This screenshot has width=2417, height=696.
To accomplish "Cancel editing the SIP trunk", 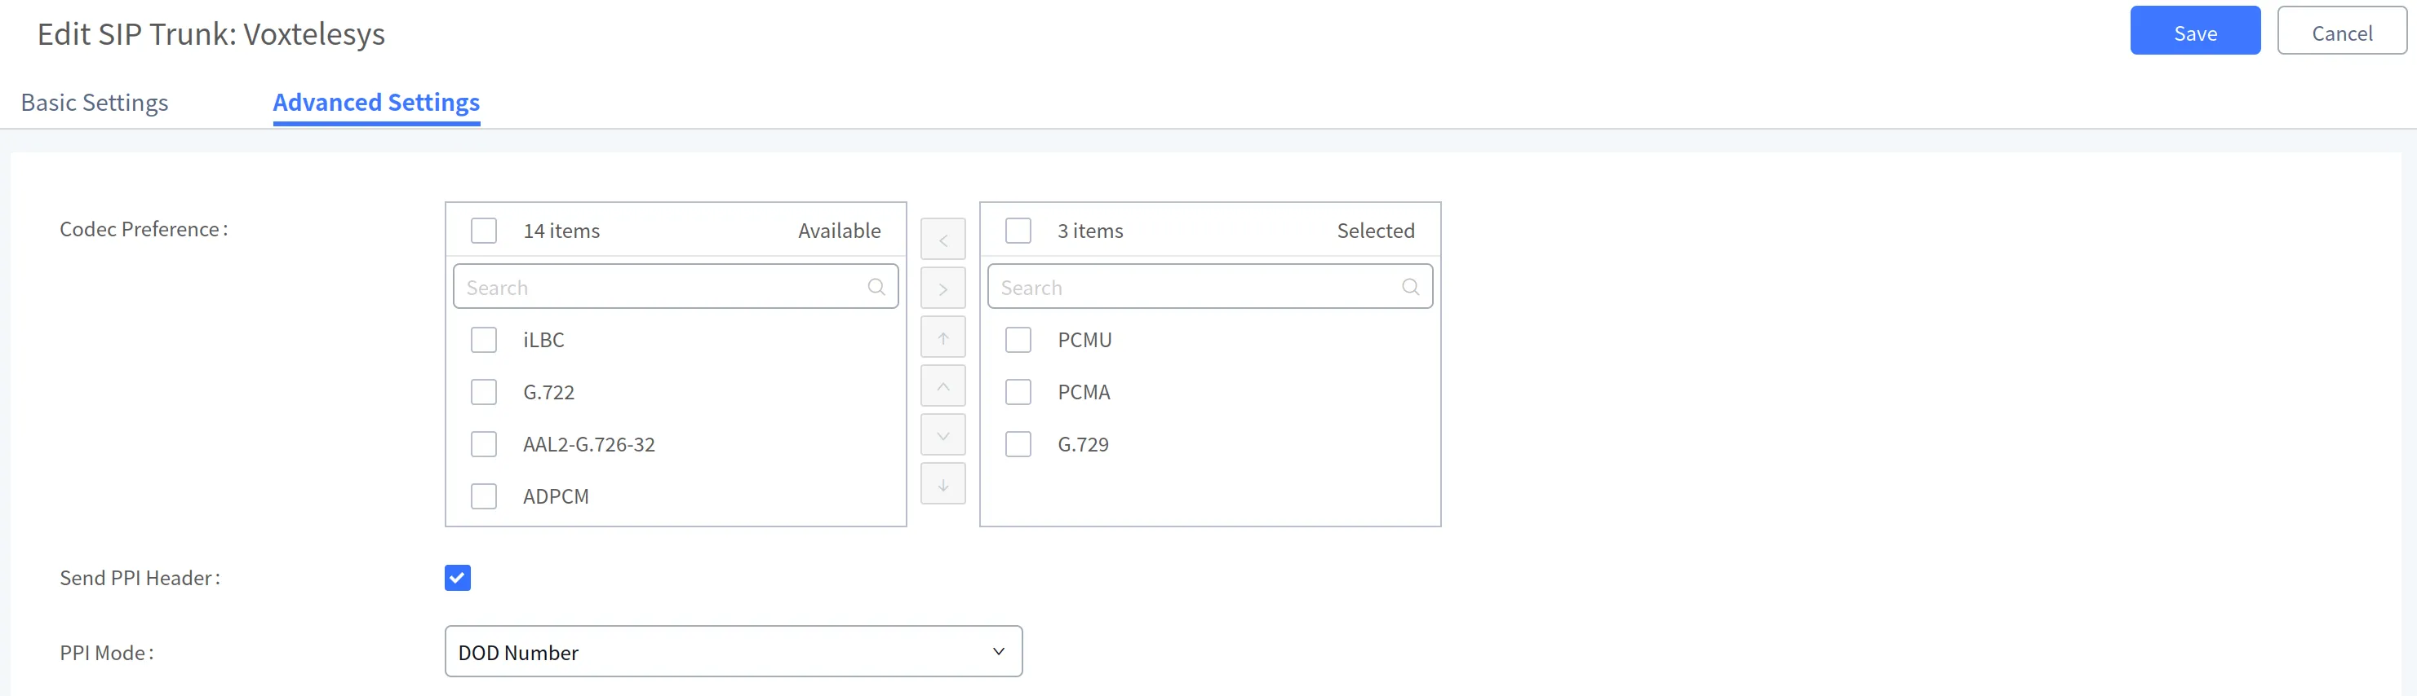I will [2341, 33].
